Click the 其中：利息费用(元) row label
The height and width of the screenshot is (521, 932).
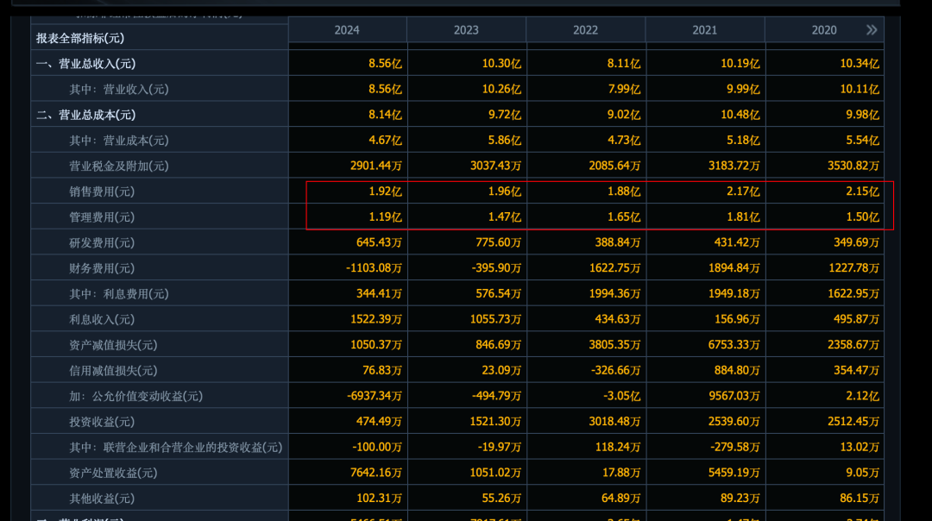(x=119, y=293)
